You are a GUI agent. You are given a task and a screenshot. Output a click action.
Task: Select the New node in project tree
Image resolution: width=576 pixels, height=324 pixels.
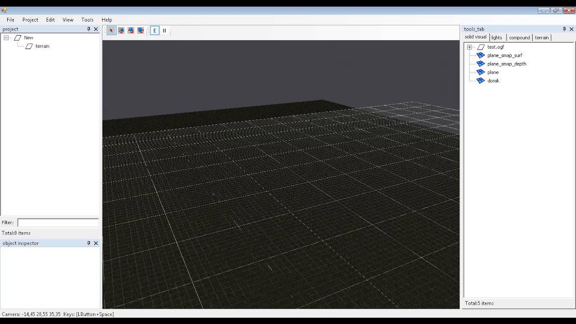pos(29,38)
